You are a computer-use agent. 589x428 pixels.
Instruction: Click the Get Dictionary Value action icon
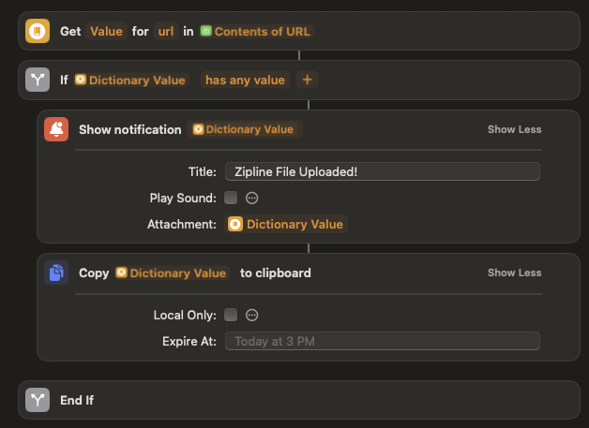tap(38, 31)
